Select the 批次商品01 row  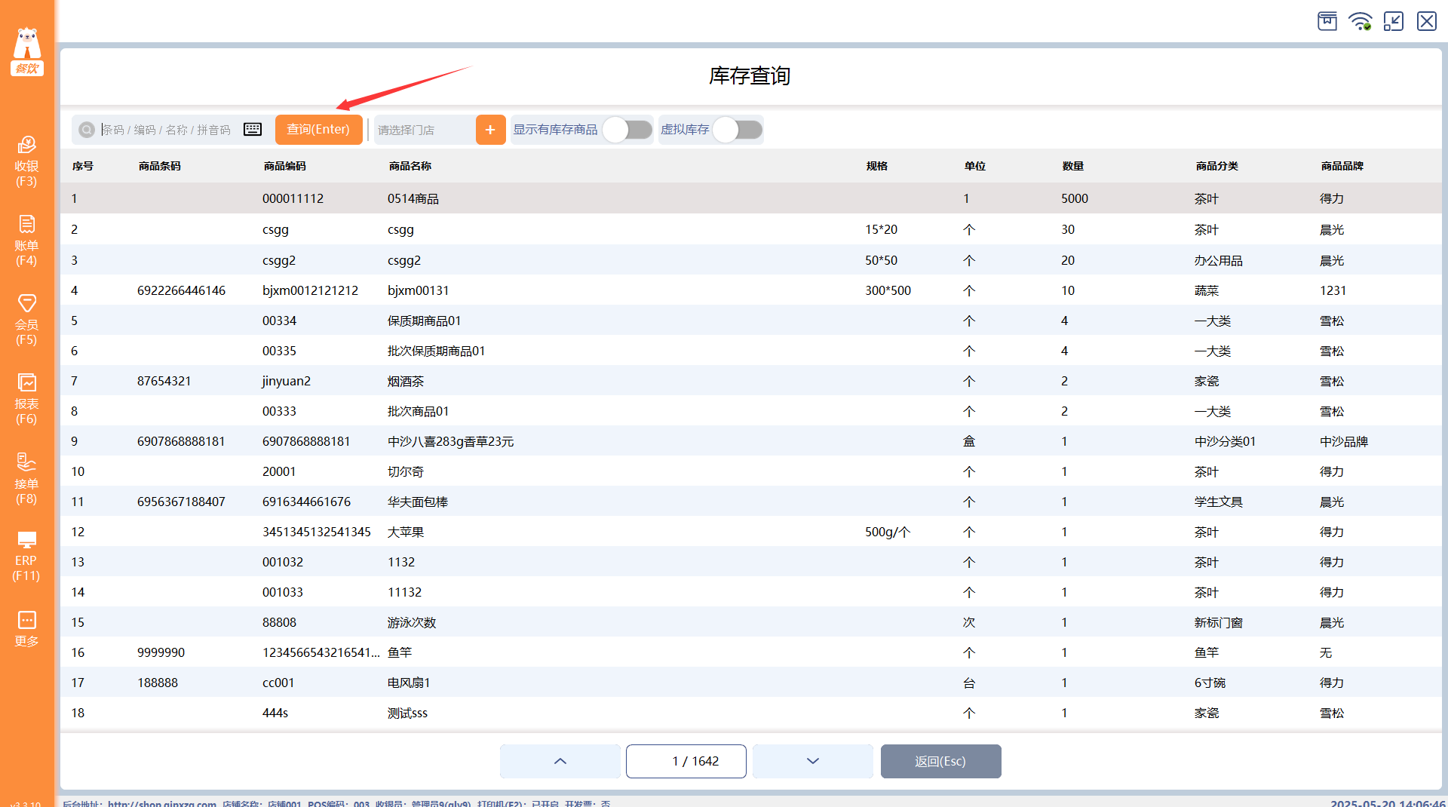(751, 411)
